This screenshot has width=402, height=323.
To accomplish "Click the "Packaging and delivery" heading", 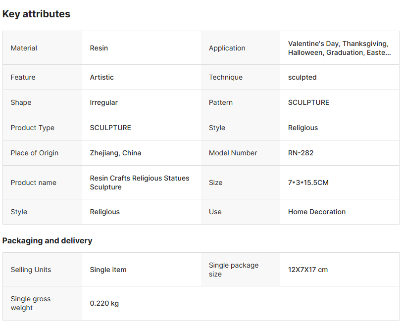I will (x=47, y=241).
